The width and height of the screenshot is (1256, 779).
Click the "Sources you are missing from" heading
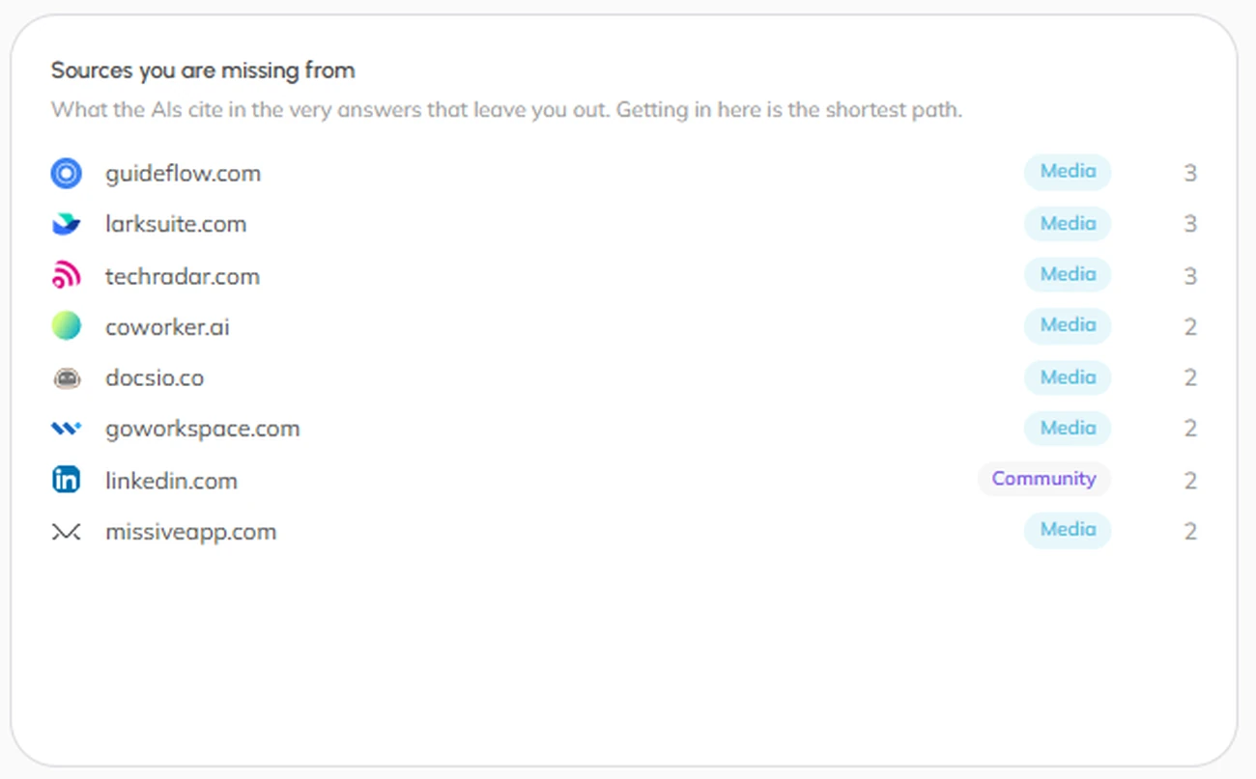coord(203,70)
